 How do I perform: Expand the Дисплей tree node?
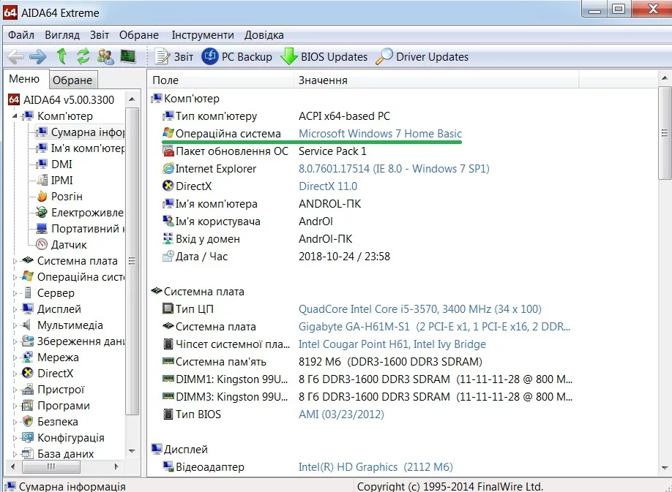[15, 309]
